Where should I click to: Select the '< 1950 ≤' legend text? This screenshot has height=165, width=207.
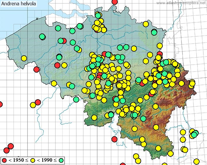coord(18,160)
